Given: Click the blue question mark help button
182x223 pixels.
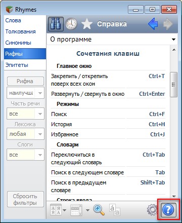Looking at the screenshot, I should coord(168,210).
